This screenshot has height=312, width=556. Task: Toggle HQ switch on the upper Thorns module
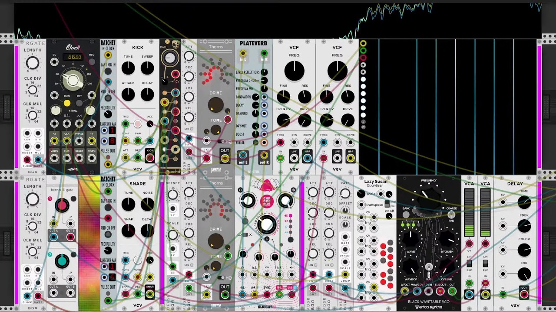pyautogui.click(x=222, y=141)
